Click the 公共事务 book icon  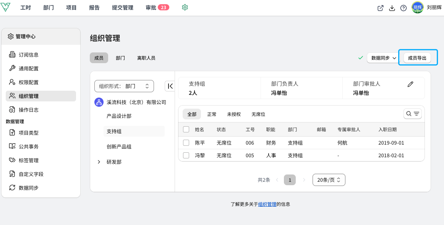12,147
